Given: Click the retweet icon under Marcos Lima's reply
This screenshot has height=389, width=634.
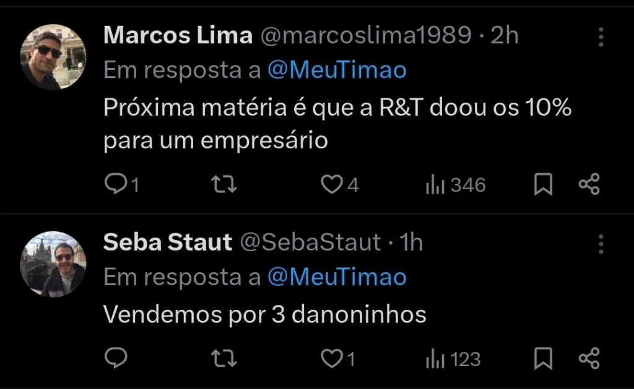Looking at the screenshot, I should pyautogui.click(x=223, y=184).
